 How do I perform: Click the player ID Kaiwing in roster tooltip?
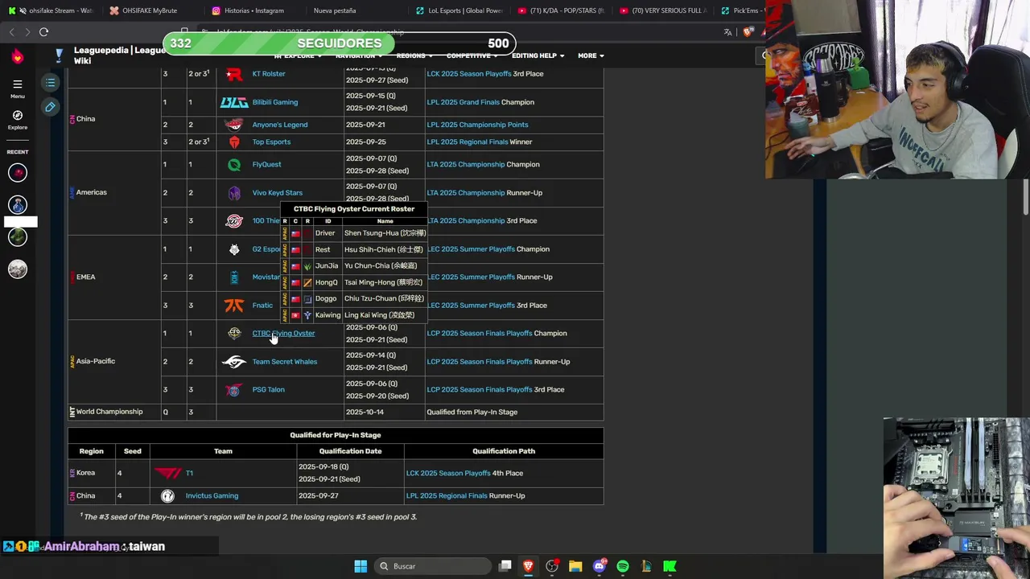pyautogui.click(x=328, y=315)
